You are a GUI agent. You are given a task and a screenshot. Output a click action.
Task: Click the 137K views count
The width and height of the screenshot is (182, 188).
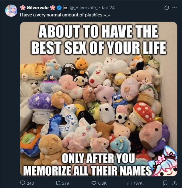coord(138,183)
